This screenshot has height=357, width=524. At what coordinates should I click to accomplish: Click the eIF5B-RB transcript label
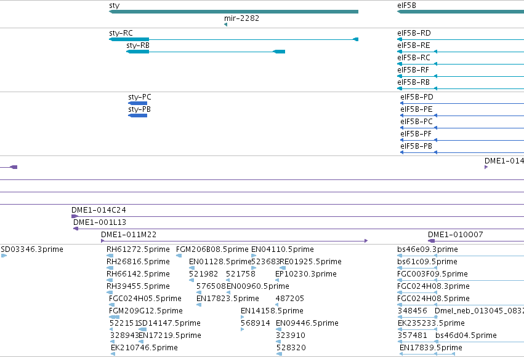413,82
